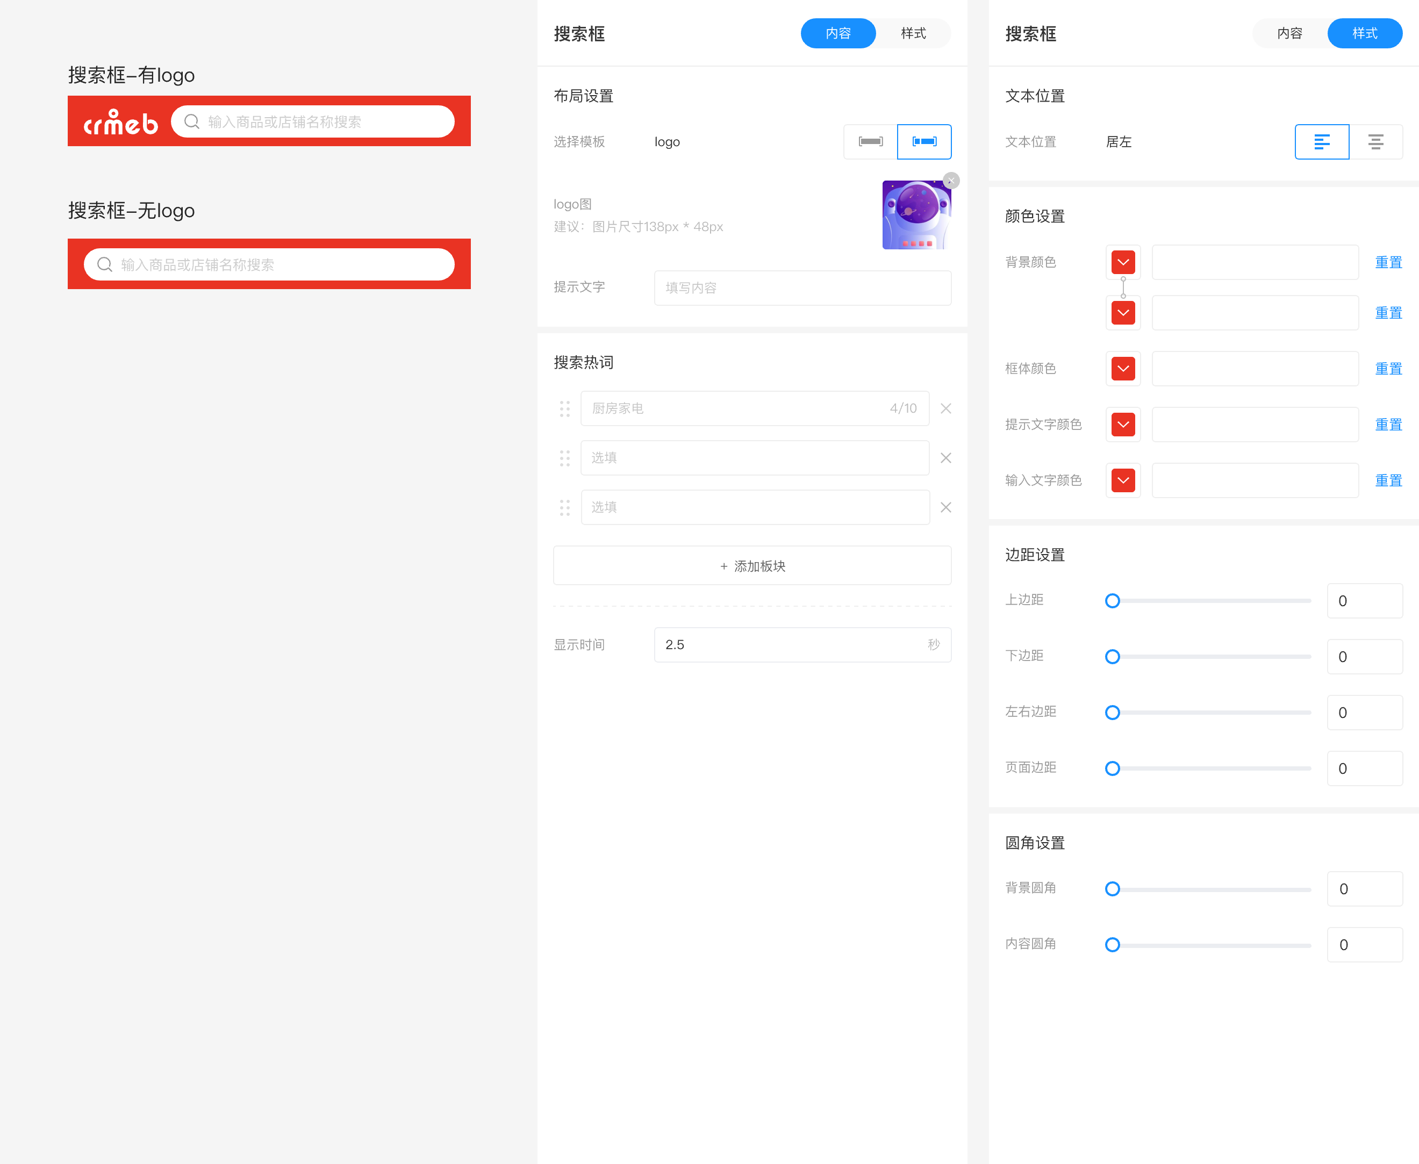This screenshot has width=1419, height=1164.
Task: Switch to the 样式 tab in the left panel
Action: 913,33
